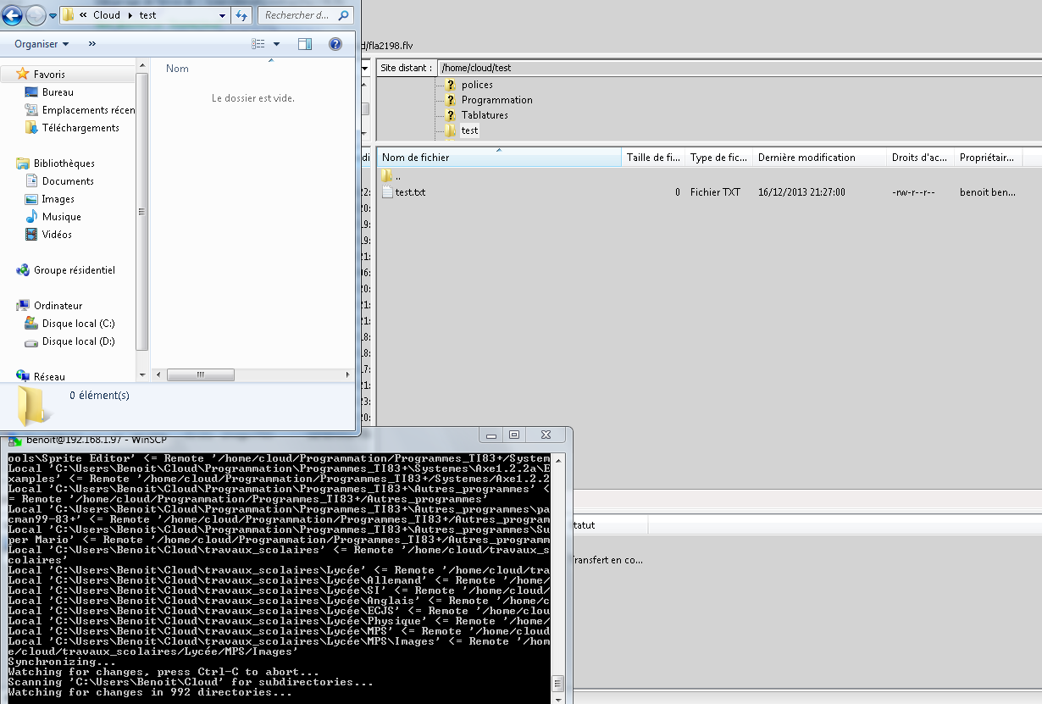1042x704 pixels.
Task: Select the polices remote folder
Action: pyautogui.click(x=477, y=85)
